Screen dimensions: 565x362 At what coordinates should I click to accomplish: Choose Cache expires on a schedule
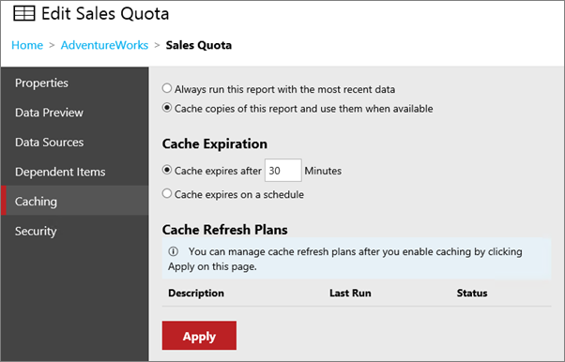click(167, 193)
